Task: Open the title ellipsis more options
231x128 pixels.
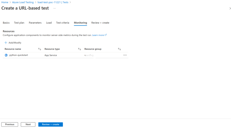Action: click(55, 8)
